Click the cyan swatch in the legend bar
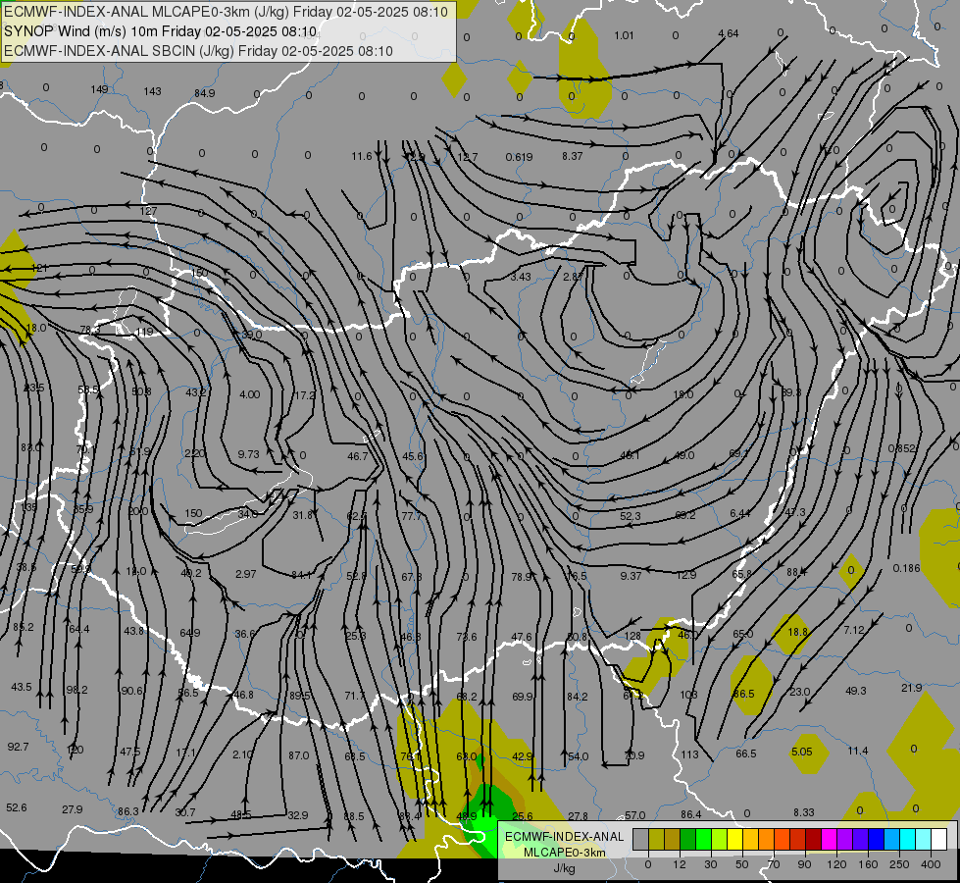Screen dimensions: 960x883 point(908,840)
